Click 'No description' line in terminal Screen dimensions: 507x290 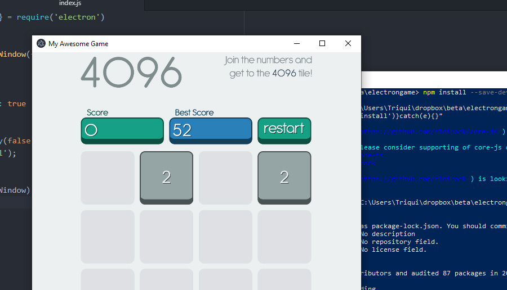coord(388,234)
